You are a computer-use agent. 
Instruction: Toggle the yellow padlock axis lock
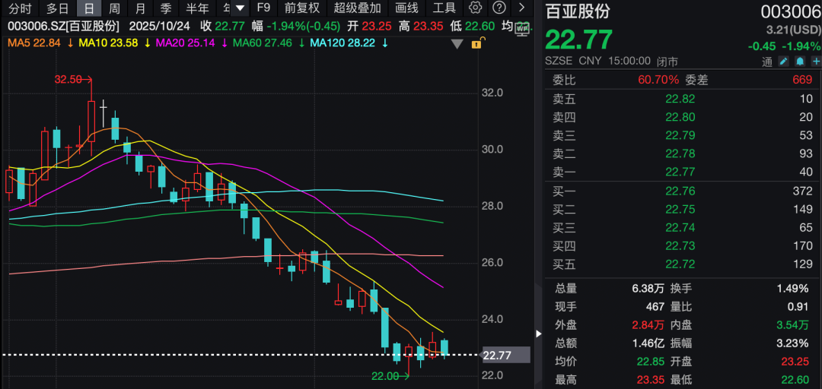(x=476, y=43)
